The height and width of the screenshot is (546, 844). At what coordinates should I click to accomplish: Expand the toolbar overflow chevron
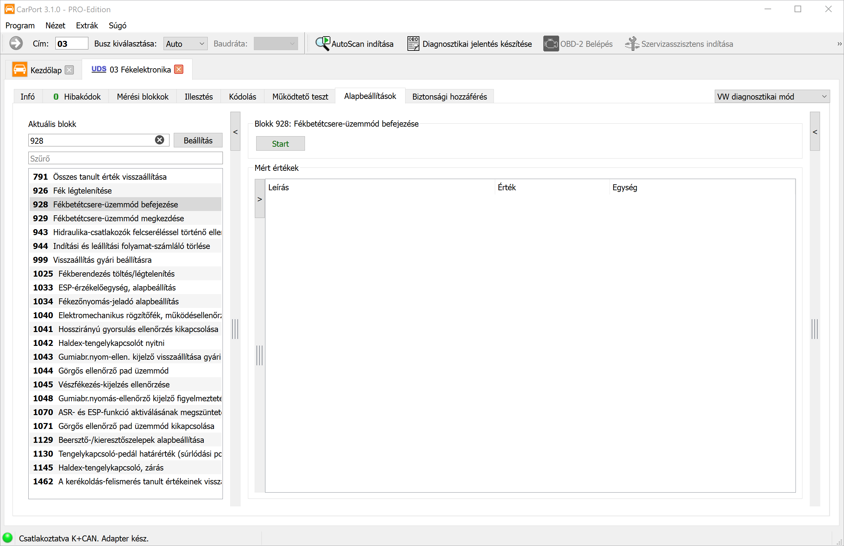pos(839,44)
